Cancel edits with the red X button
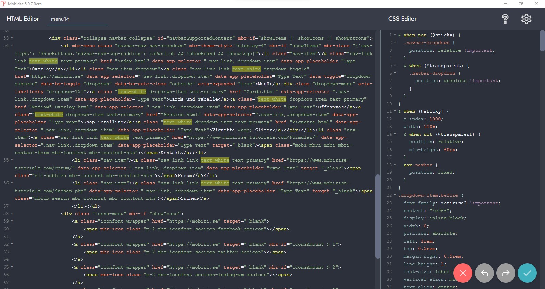This screenshot has height=289, width=545. (x=463, y=273)
